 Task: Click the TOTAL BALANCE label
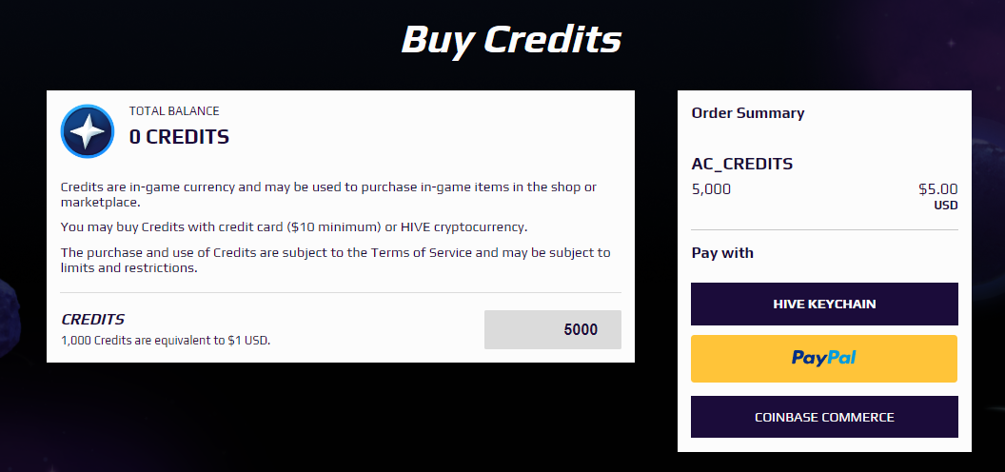[174, 111]
